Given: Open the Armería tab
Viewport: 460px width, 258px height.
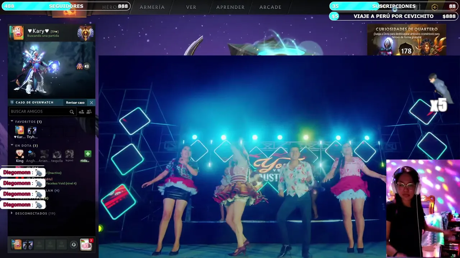Looking at the screenshot, I should 152,7.
